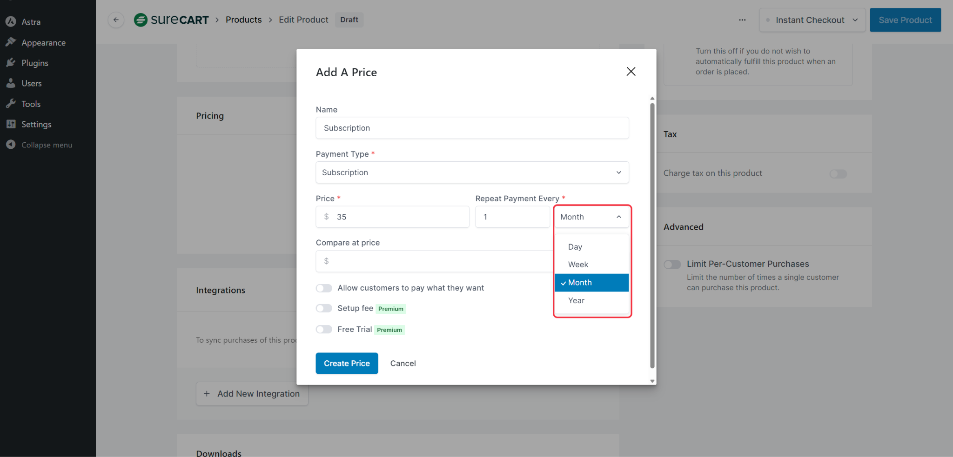Click the Create Price button
Image resolution: width=953 pixels, height=457 pixels.
[347, 363]
